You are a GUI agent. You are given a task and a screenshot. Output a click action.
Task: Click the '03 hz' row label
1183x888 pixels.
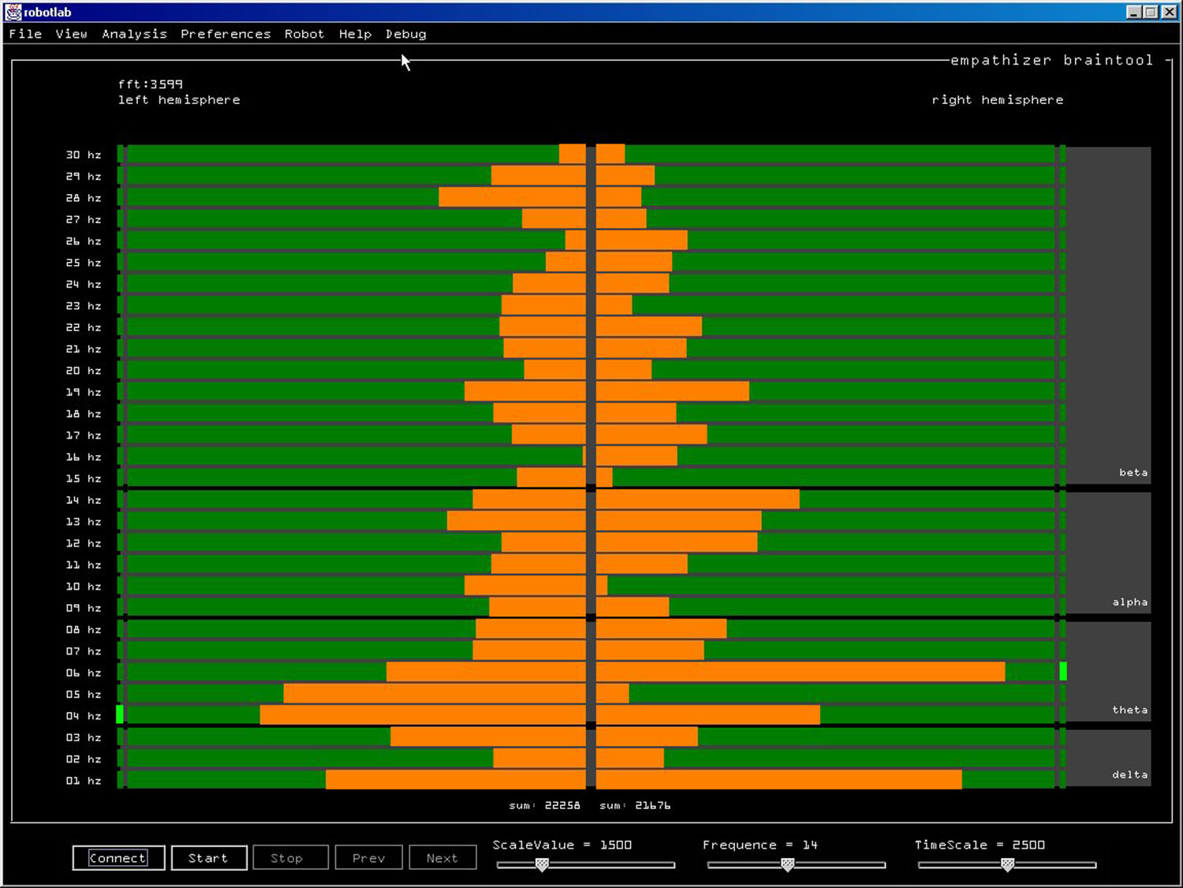pos(84,737)
